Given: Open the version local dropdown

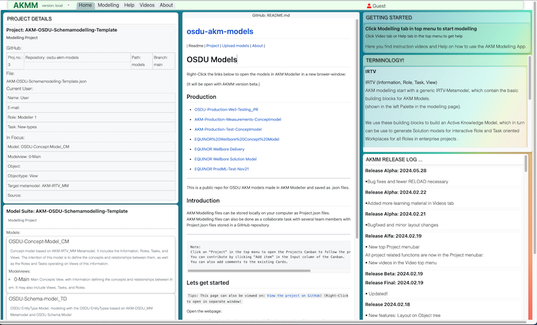Looking at the screenshot, I should click(x=56, y=5).
